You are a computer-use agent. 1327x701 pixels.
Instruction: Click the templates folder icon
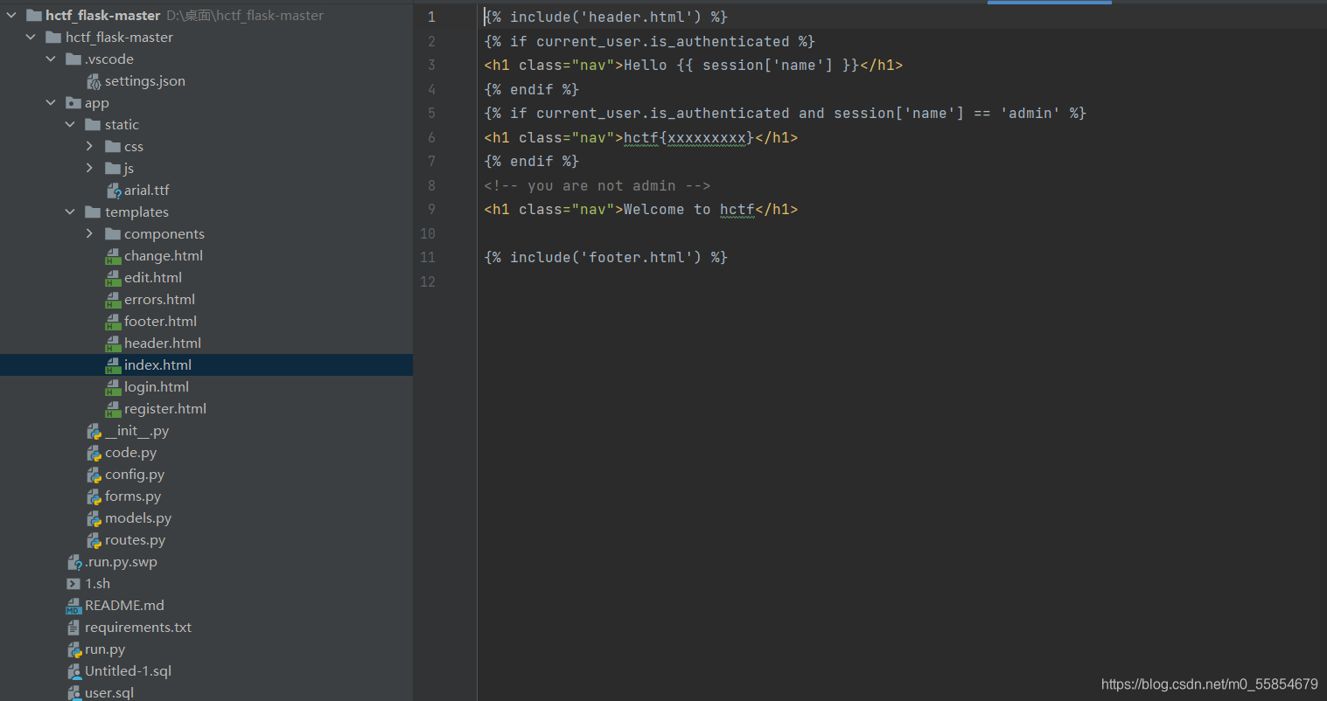click(x=93, y=212)
